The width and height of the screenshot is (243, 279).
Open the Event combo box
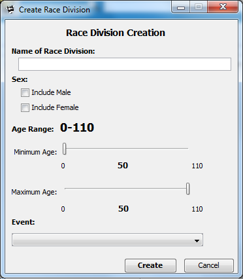coord(107,240)
